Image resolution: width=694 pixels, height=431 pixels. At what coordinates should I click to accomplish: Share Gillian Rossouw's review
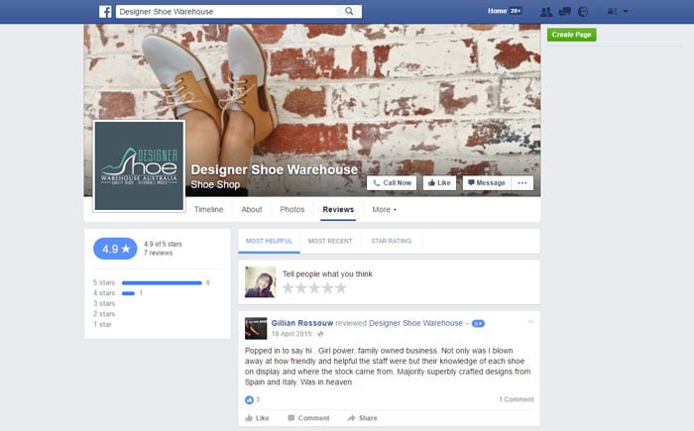click(x=363, y=418)
